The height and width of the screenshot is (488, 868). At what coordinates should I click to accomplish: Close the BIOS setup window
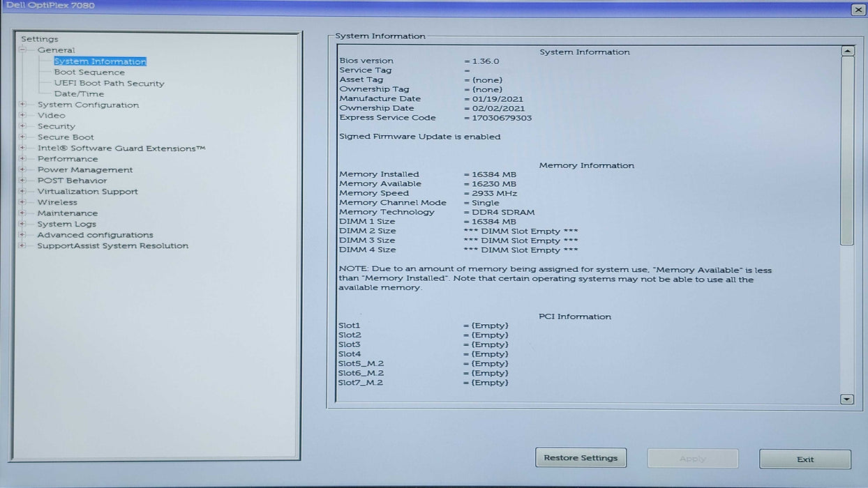tap(858, 10)
